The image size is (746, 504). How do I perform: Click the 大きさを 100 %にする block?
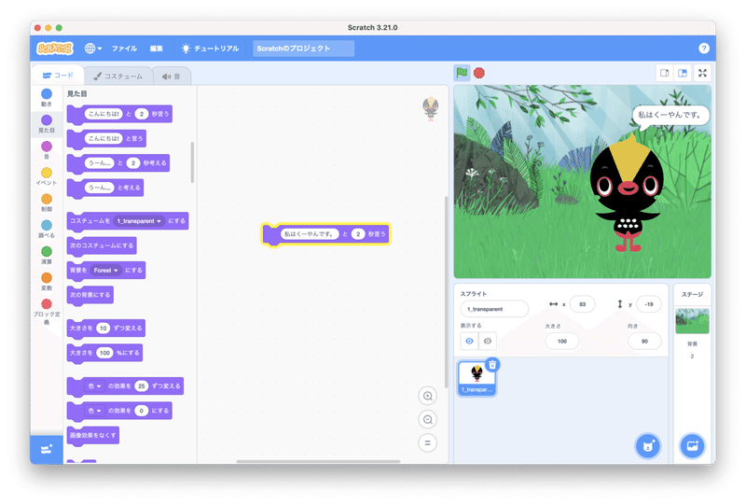pyautogui.click(x=104, y=353)
